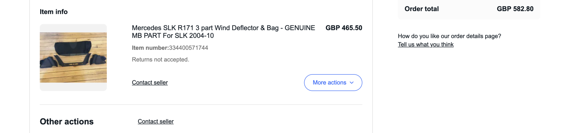Open the Tell us what you think link
This screenshot has width=573, height=133.
(425, 45)
